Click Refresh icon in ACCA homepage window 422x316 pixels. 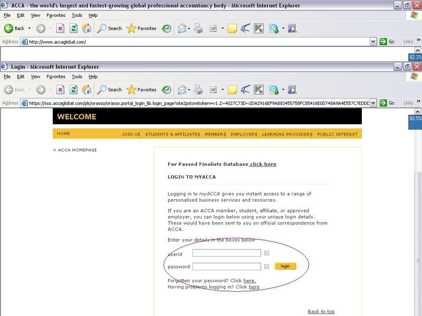pyautogui.click(x=73, y=28)
